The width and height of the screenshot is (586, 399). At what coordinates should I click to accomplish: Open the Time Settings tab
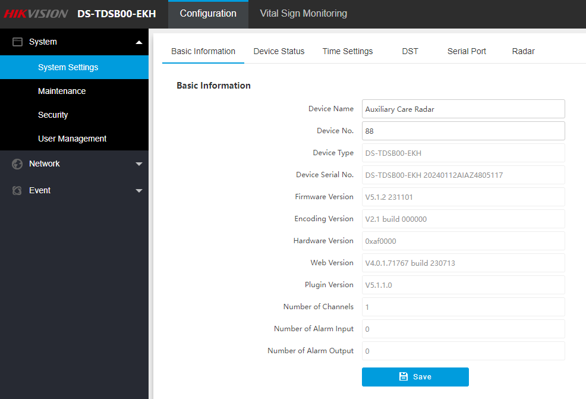[x=348, y=52]
